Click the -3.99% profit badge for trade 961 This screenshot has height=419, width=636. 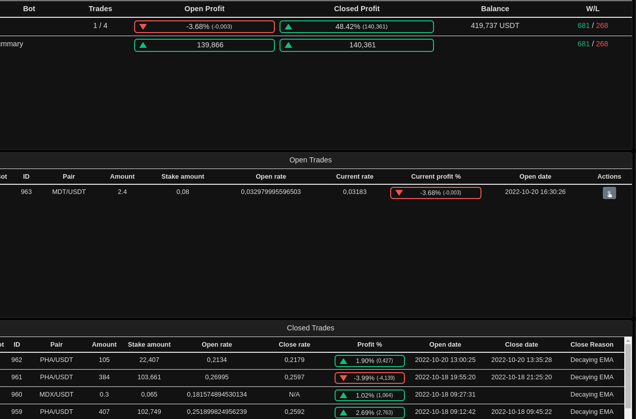[370, 378]
